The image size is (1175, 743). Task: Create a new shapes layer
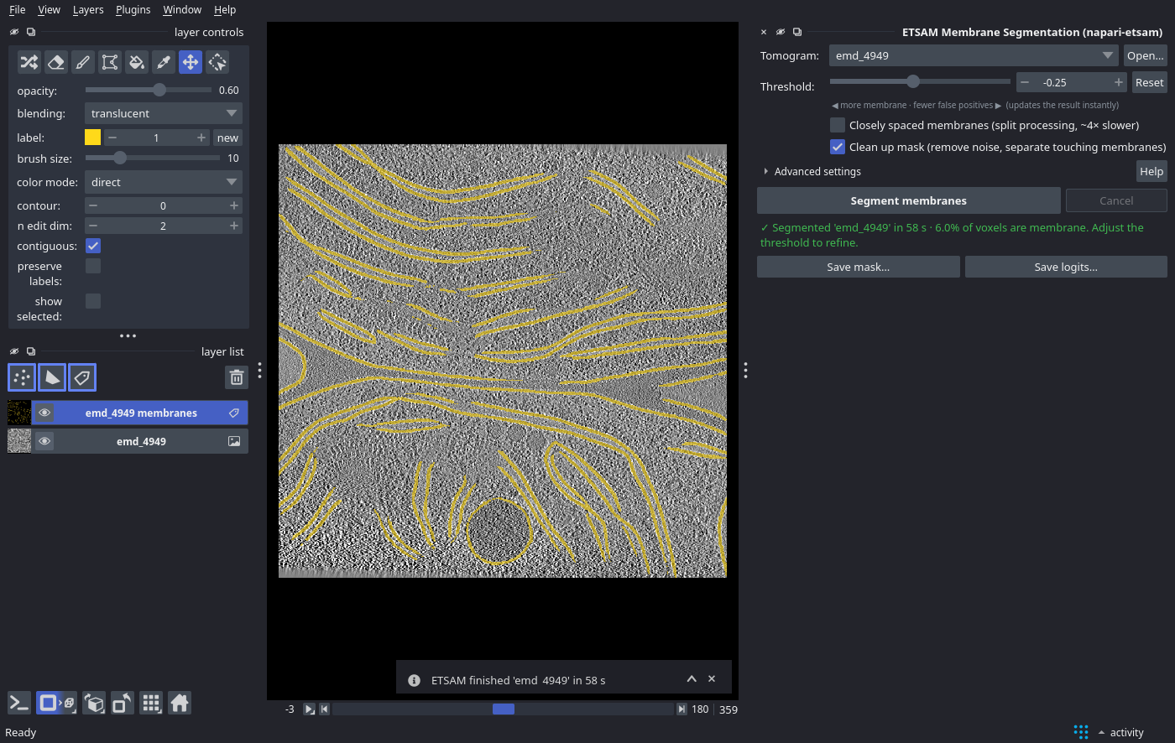(52, 377)
